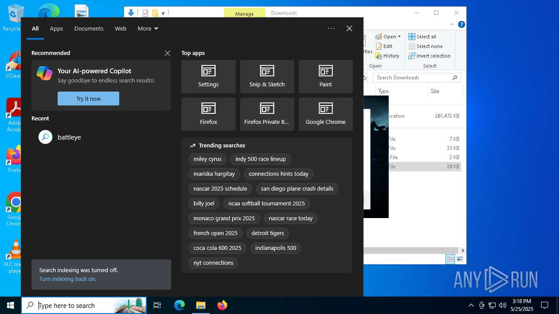Launch Firefox tile in Top apps

point(208,114)
